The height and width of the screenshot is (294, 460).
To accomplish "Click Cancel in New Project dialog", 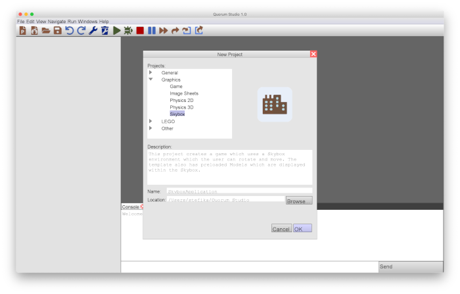I will (x=281, y=228).
